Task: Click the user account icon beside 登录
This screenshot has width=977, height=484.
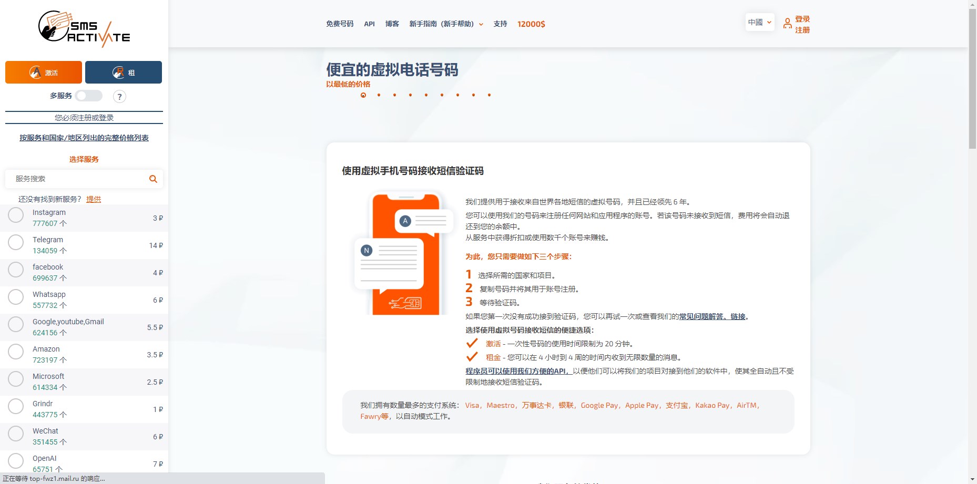Action: click(787, 24)
